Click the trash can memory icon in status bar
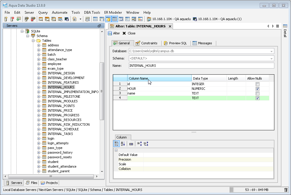 (x=286, y=190)
